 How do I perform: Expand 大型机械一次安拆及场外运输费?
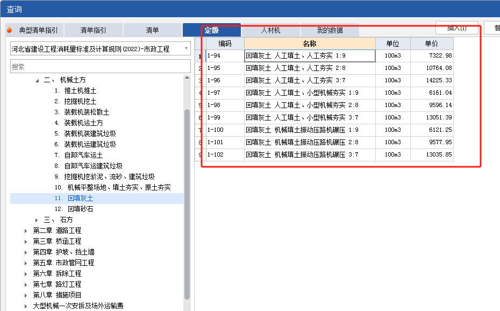[26, 306]
